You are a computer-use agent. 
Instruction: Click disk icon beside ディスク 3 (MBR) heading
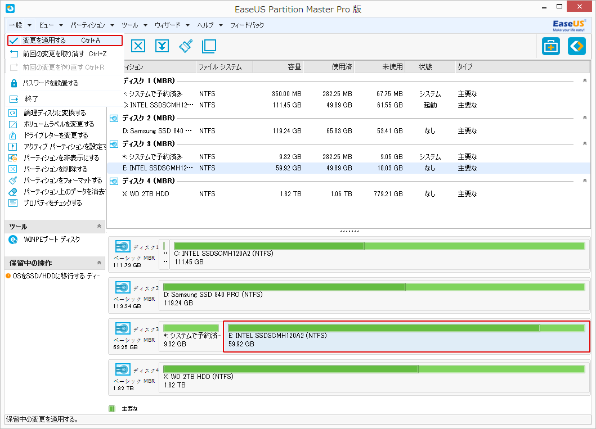point(114,144)
